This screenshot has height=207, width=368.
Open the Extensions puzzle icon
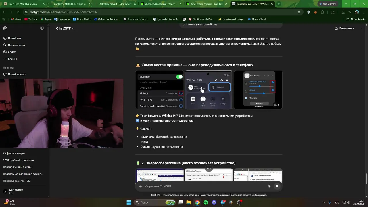click(322, 12)
